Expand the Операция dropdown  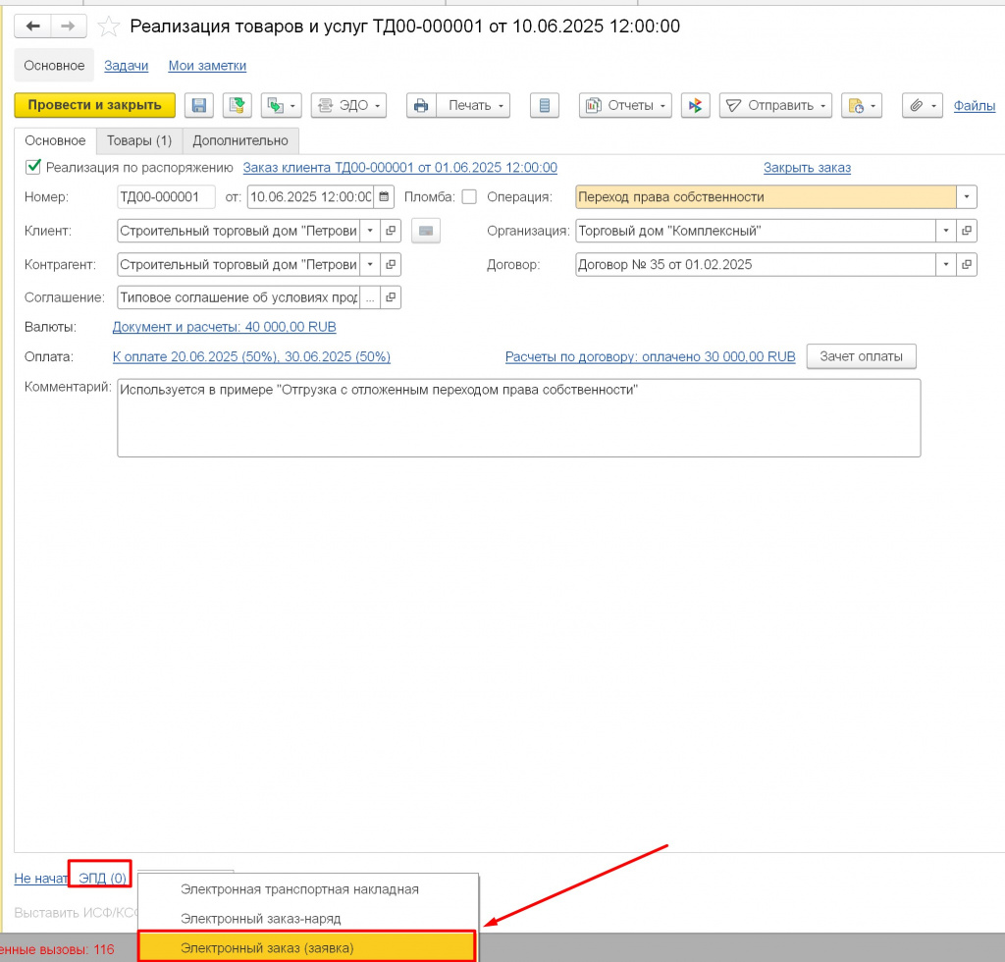967,196
